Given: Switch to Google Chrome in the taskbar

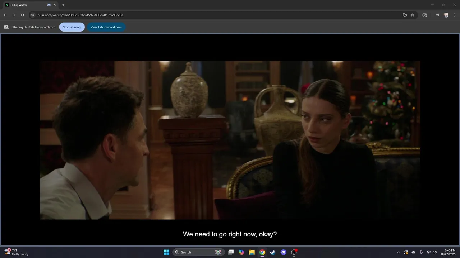Looking at the screenshot, I should coord(262,252).
